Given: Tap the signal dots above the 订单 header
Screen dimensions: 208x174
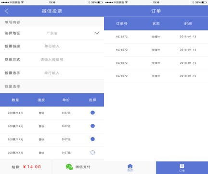Looking at the screenshot, I should click(x=109, y=2).
